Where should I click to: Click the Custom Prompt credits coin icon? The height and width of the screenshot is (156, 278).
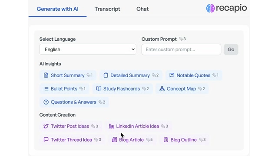[181, 39]
